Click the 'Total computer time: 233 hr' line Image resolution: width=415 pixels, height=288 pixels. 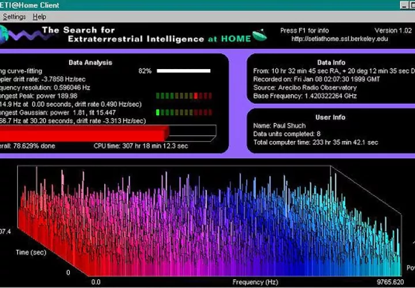point(315,142)
